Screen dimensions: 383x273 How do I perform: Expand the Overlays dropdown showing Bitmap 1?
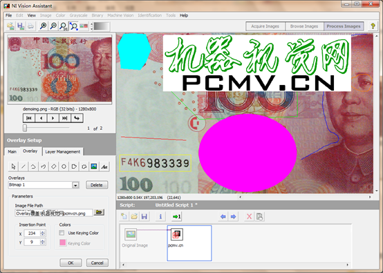point(75,185)
